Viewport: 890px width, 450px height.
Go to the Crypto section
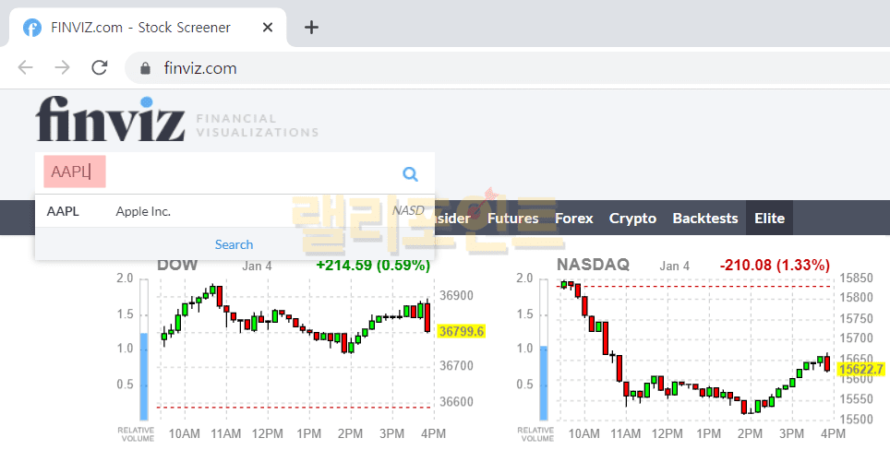pos(632,219)
